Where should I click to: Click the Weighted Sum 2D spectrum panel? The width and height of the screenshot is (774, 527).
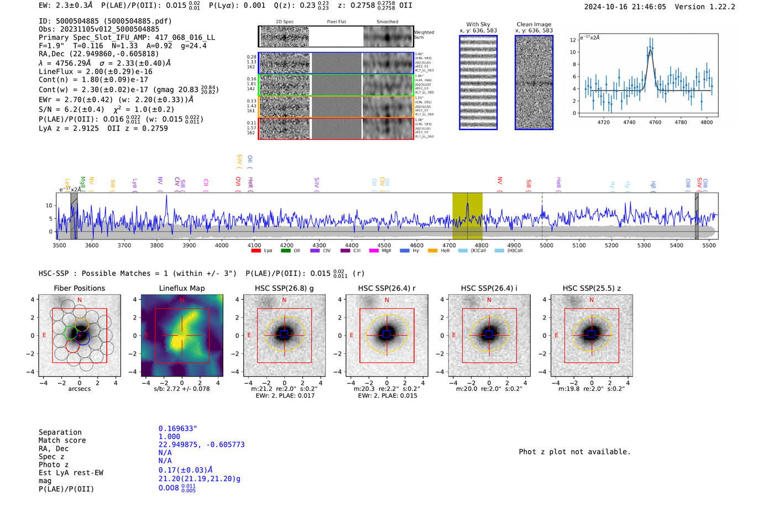336,36
